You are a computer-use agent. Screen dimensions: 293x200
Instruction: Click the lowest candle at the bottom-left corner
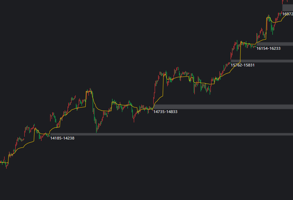pyautogui.click(x=7, y=166)
